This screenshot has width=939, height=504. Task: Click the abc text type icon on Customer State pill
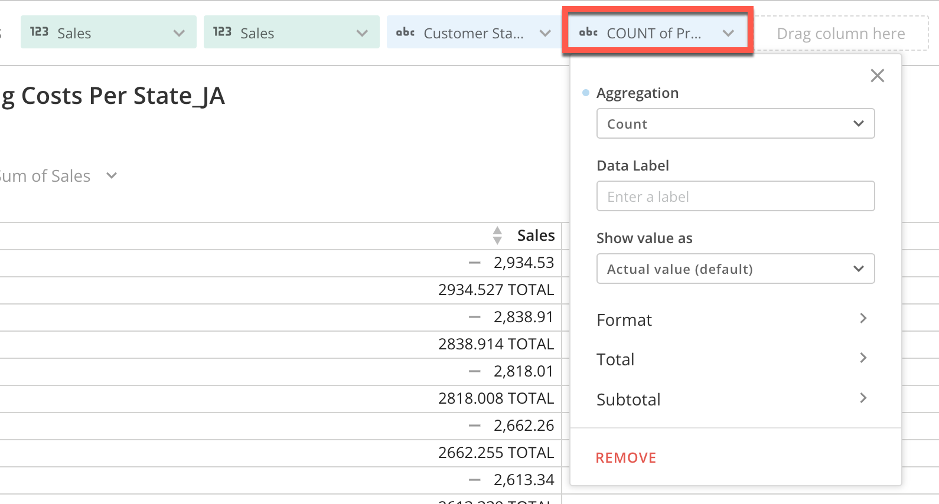tap(405, 32)
